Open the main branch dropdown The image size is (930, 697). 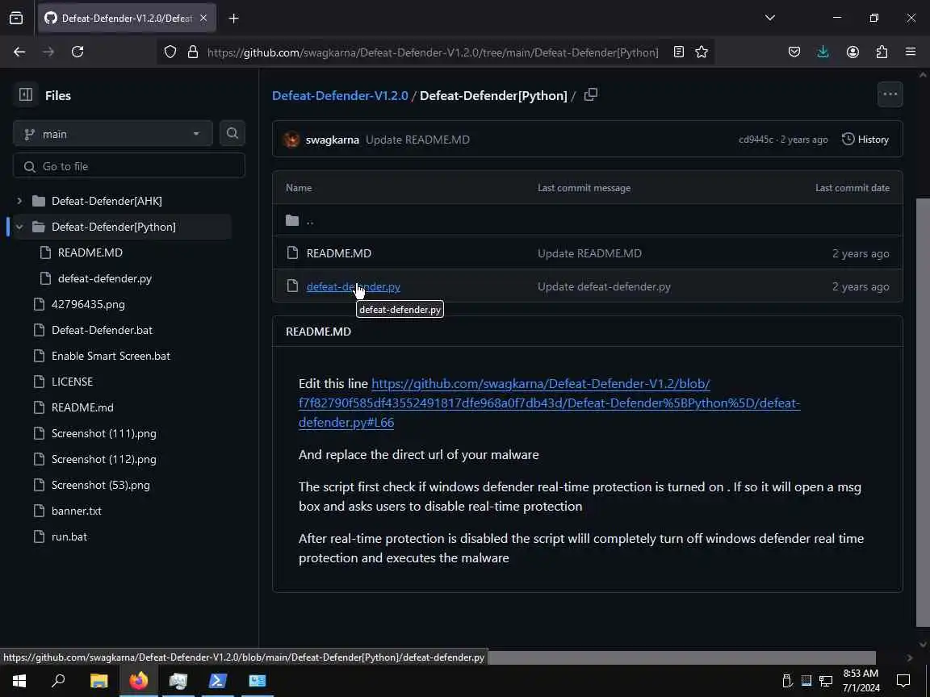click(x=113, y=134)
